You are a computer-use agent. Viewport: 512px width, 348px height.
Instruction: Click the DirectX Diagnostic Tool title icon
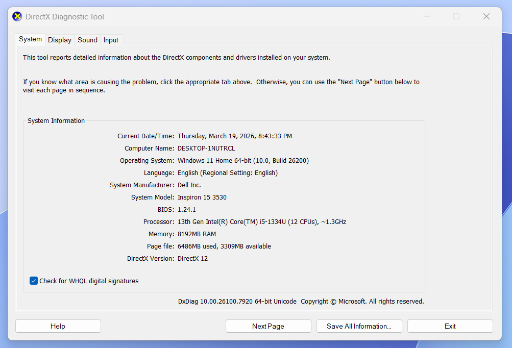point(17,16)
